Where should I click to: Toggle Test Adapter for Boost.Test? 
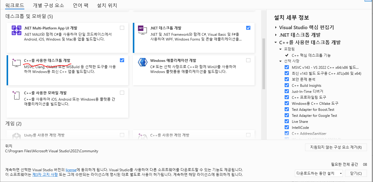coord(287,109)
